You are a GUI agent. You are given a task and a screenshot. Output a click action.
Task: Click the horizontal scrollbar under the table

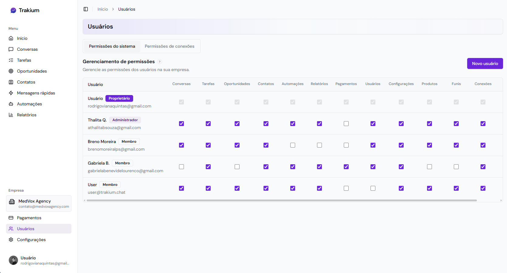point(281,200)
